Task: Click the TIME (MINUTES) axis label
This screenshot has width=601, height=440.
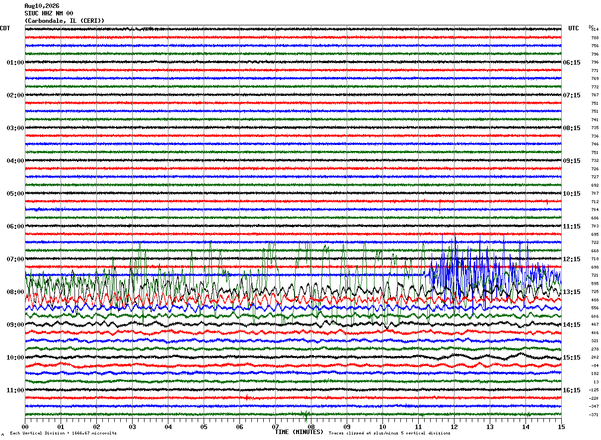Action: click(x=299, y=432)
